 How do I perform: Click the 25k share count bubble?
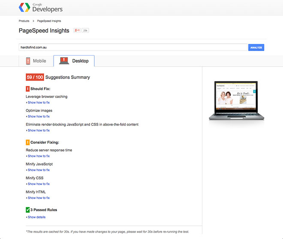[x=85, y=30]
